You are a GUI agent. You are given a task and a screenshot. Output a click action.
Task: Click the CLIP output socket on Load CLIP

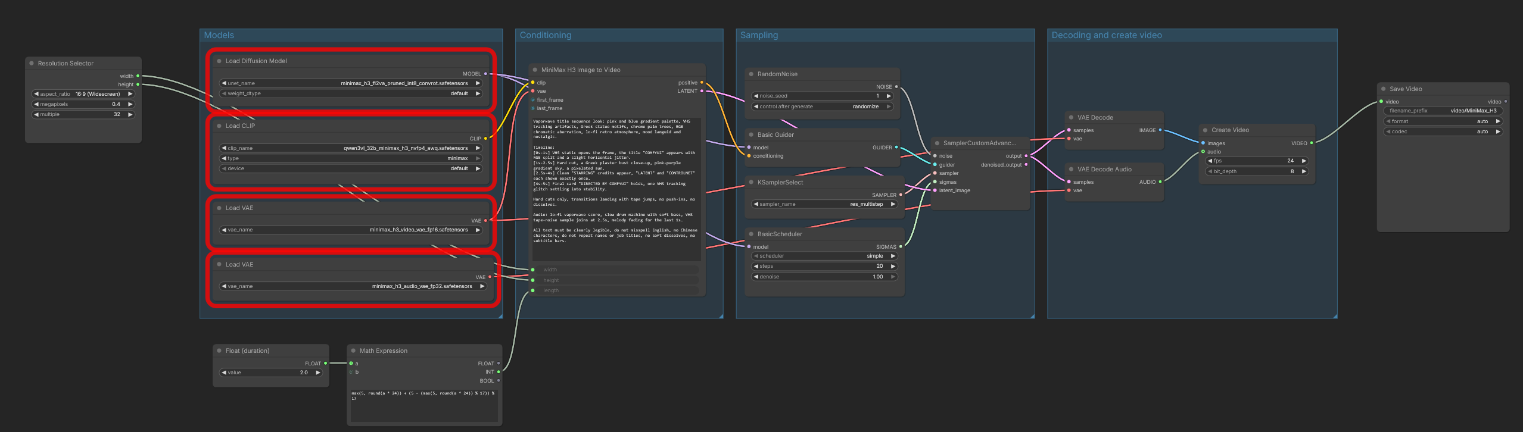485,139
